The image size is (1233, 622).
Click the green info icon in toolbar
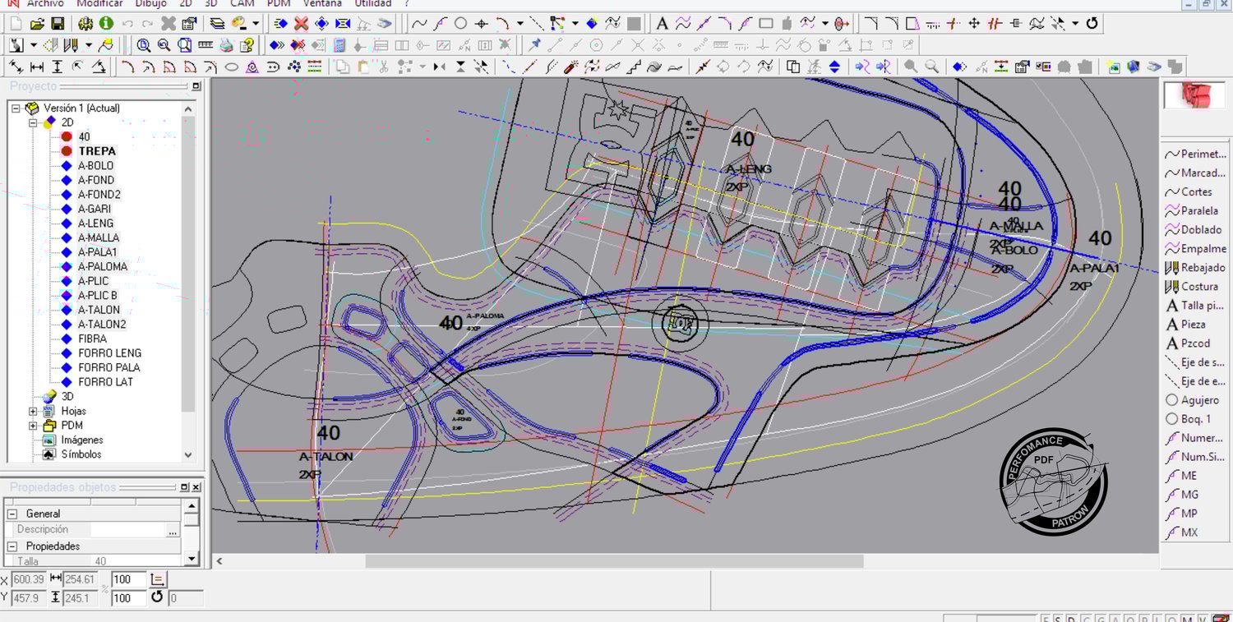[106, 24]
